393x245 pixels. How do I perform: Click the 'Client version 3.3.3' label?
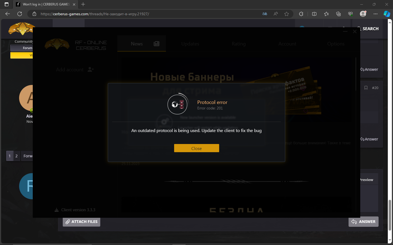(x=78, y=210)
